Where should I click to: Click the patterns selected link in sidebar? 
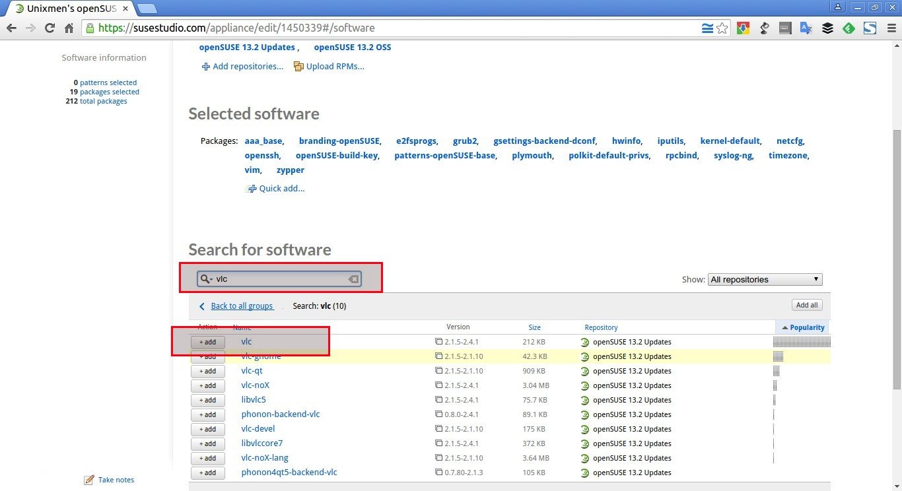pos(108,82)
